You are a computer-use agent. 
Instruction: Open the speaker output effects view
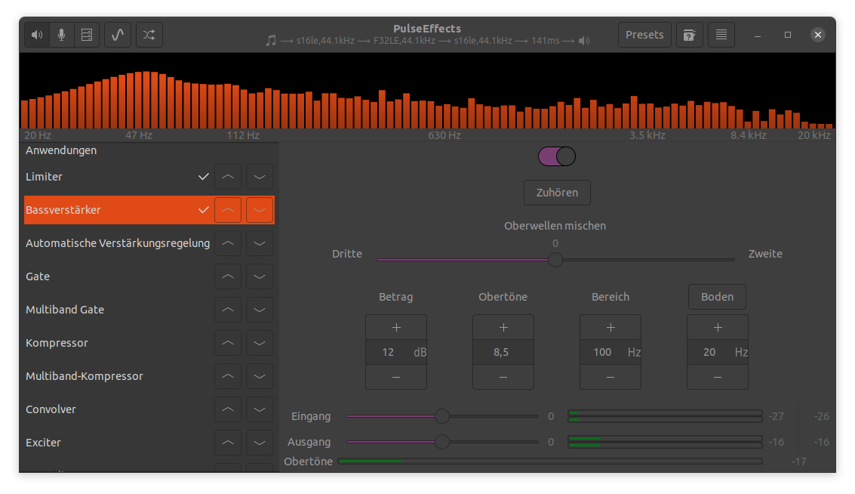(37, 35)
